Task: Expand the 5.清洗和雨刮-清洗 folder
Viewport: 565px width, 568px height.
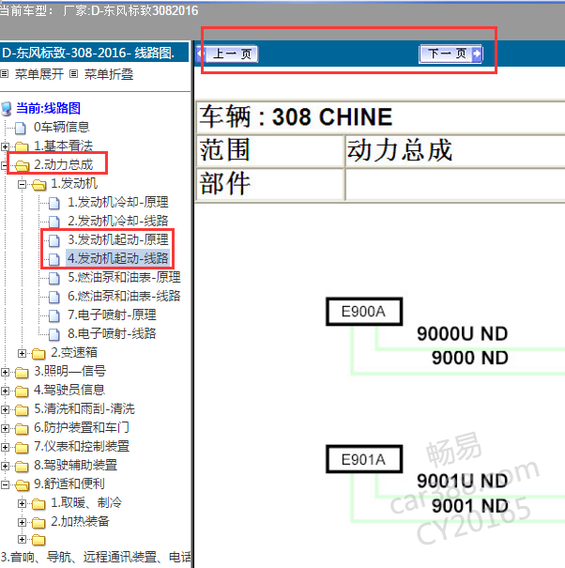Action: coord(5,409)
